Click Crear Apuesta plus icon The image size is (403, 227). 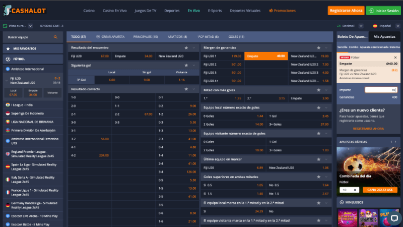[98, 36]
